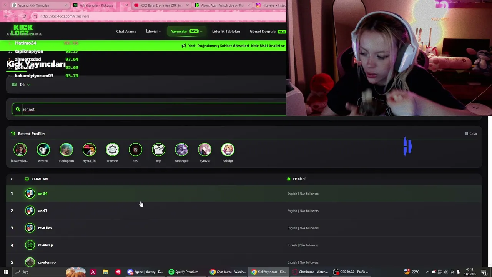Open OBS 30.0.0 from taskbar
Image resolution: width=492 pixels, height=277 pixels.
[351, 272]
